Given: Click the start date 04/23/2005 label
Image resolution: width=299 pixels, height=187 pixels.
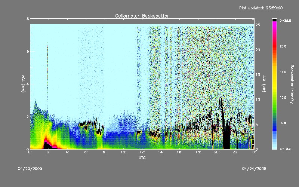Looking at the screenshot, I should [30, 169].
